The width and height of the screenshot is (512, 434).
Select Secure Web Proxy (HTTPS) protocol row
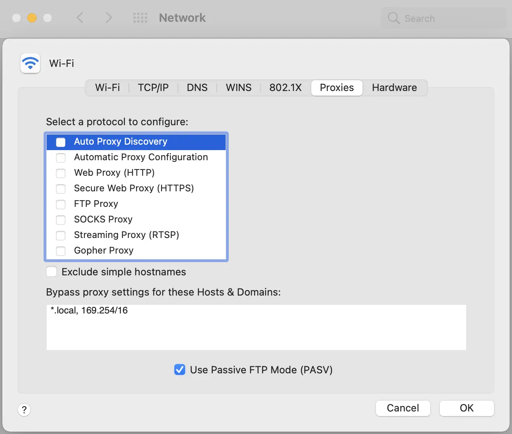134,188
